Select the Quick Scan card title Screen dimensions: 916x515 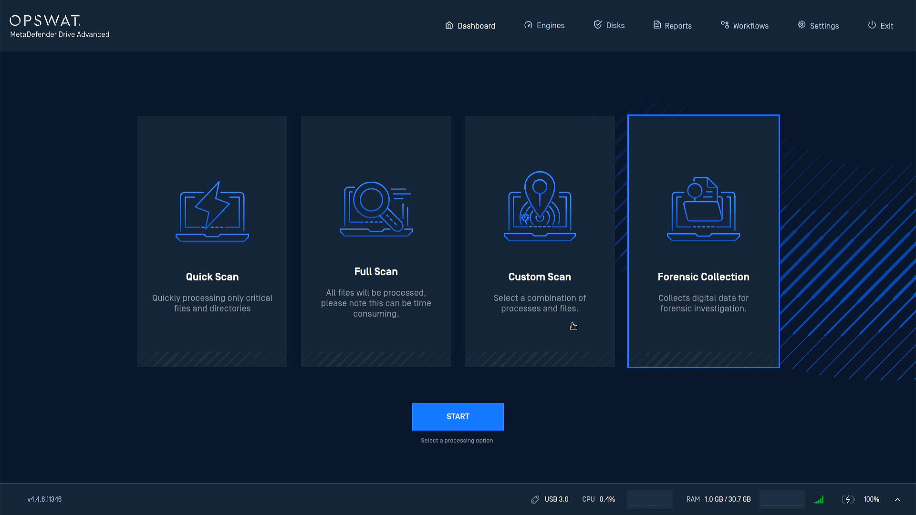click(x=212, y=277)
